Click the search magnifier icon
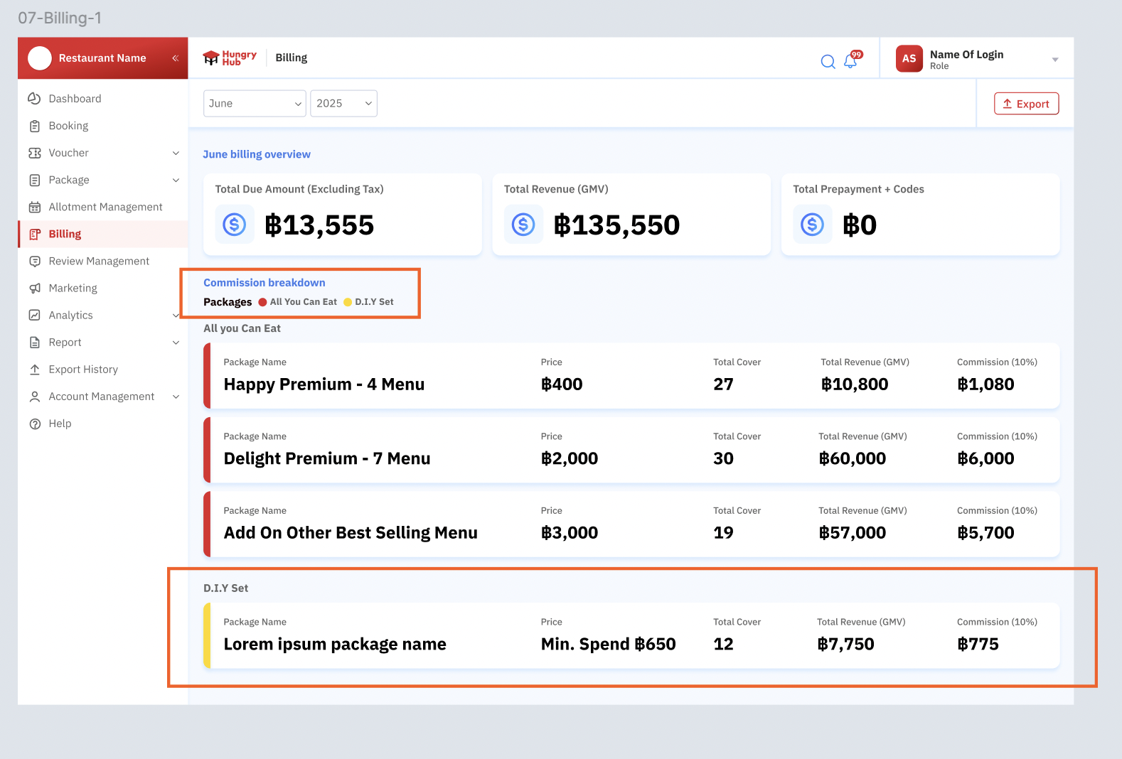This screenshot has width=1122, height=759. (x=828, y=62)
